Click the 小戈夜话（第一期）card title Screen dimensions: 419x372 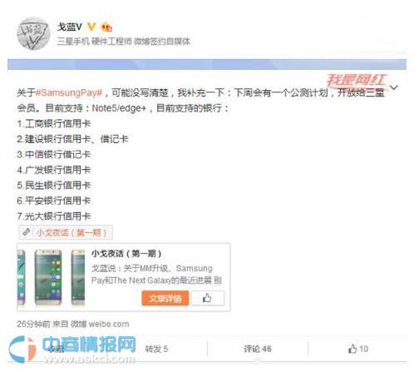click(126, 254)
